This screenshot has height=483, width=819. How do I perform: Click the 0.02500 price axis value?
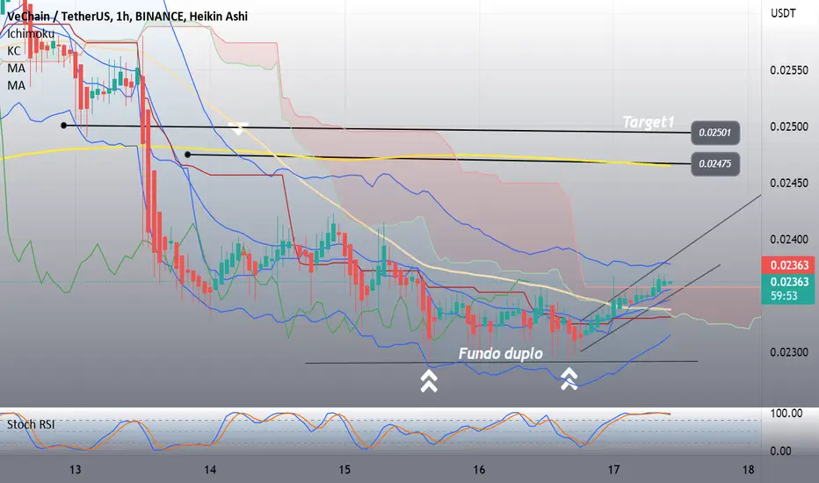(x=789, y=126)
